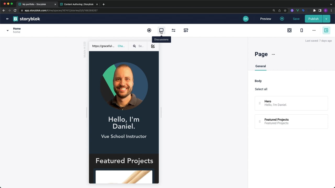Open preview in new window icon
Image resolution: width=335 pixels, height=188 pixels.
[153, 46]
